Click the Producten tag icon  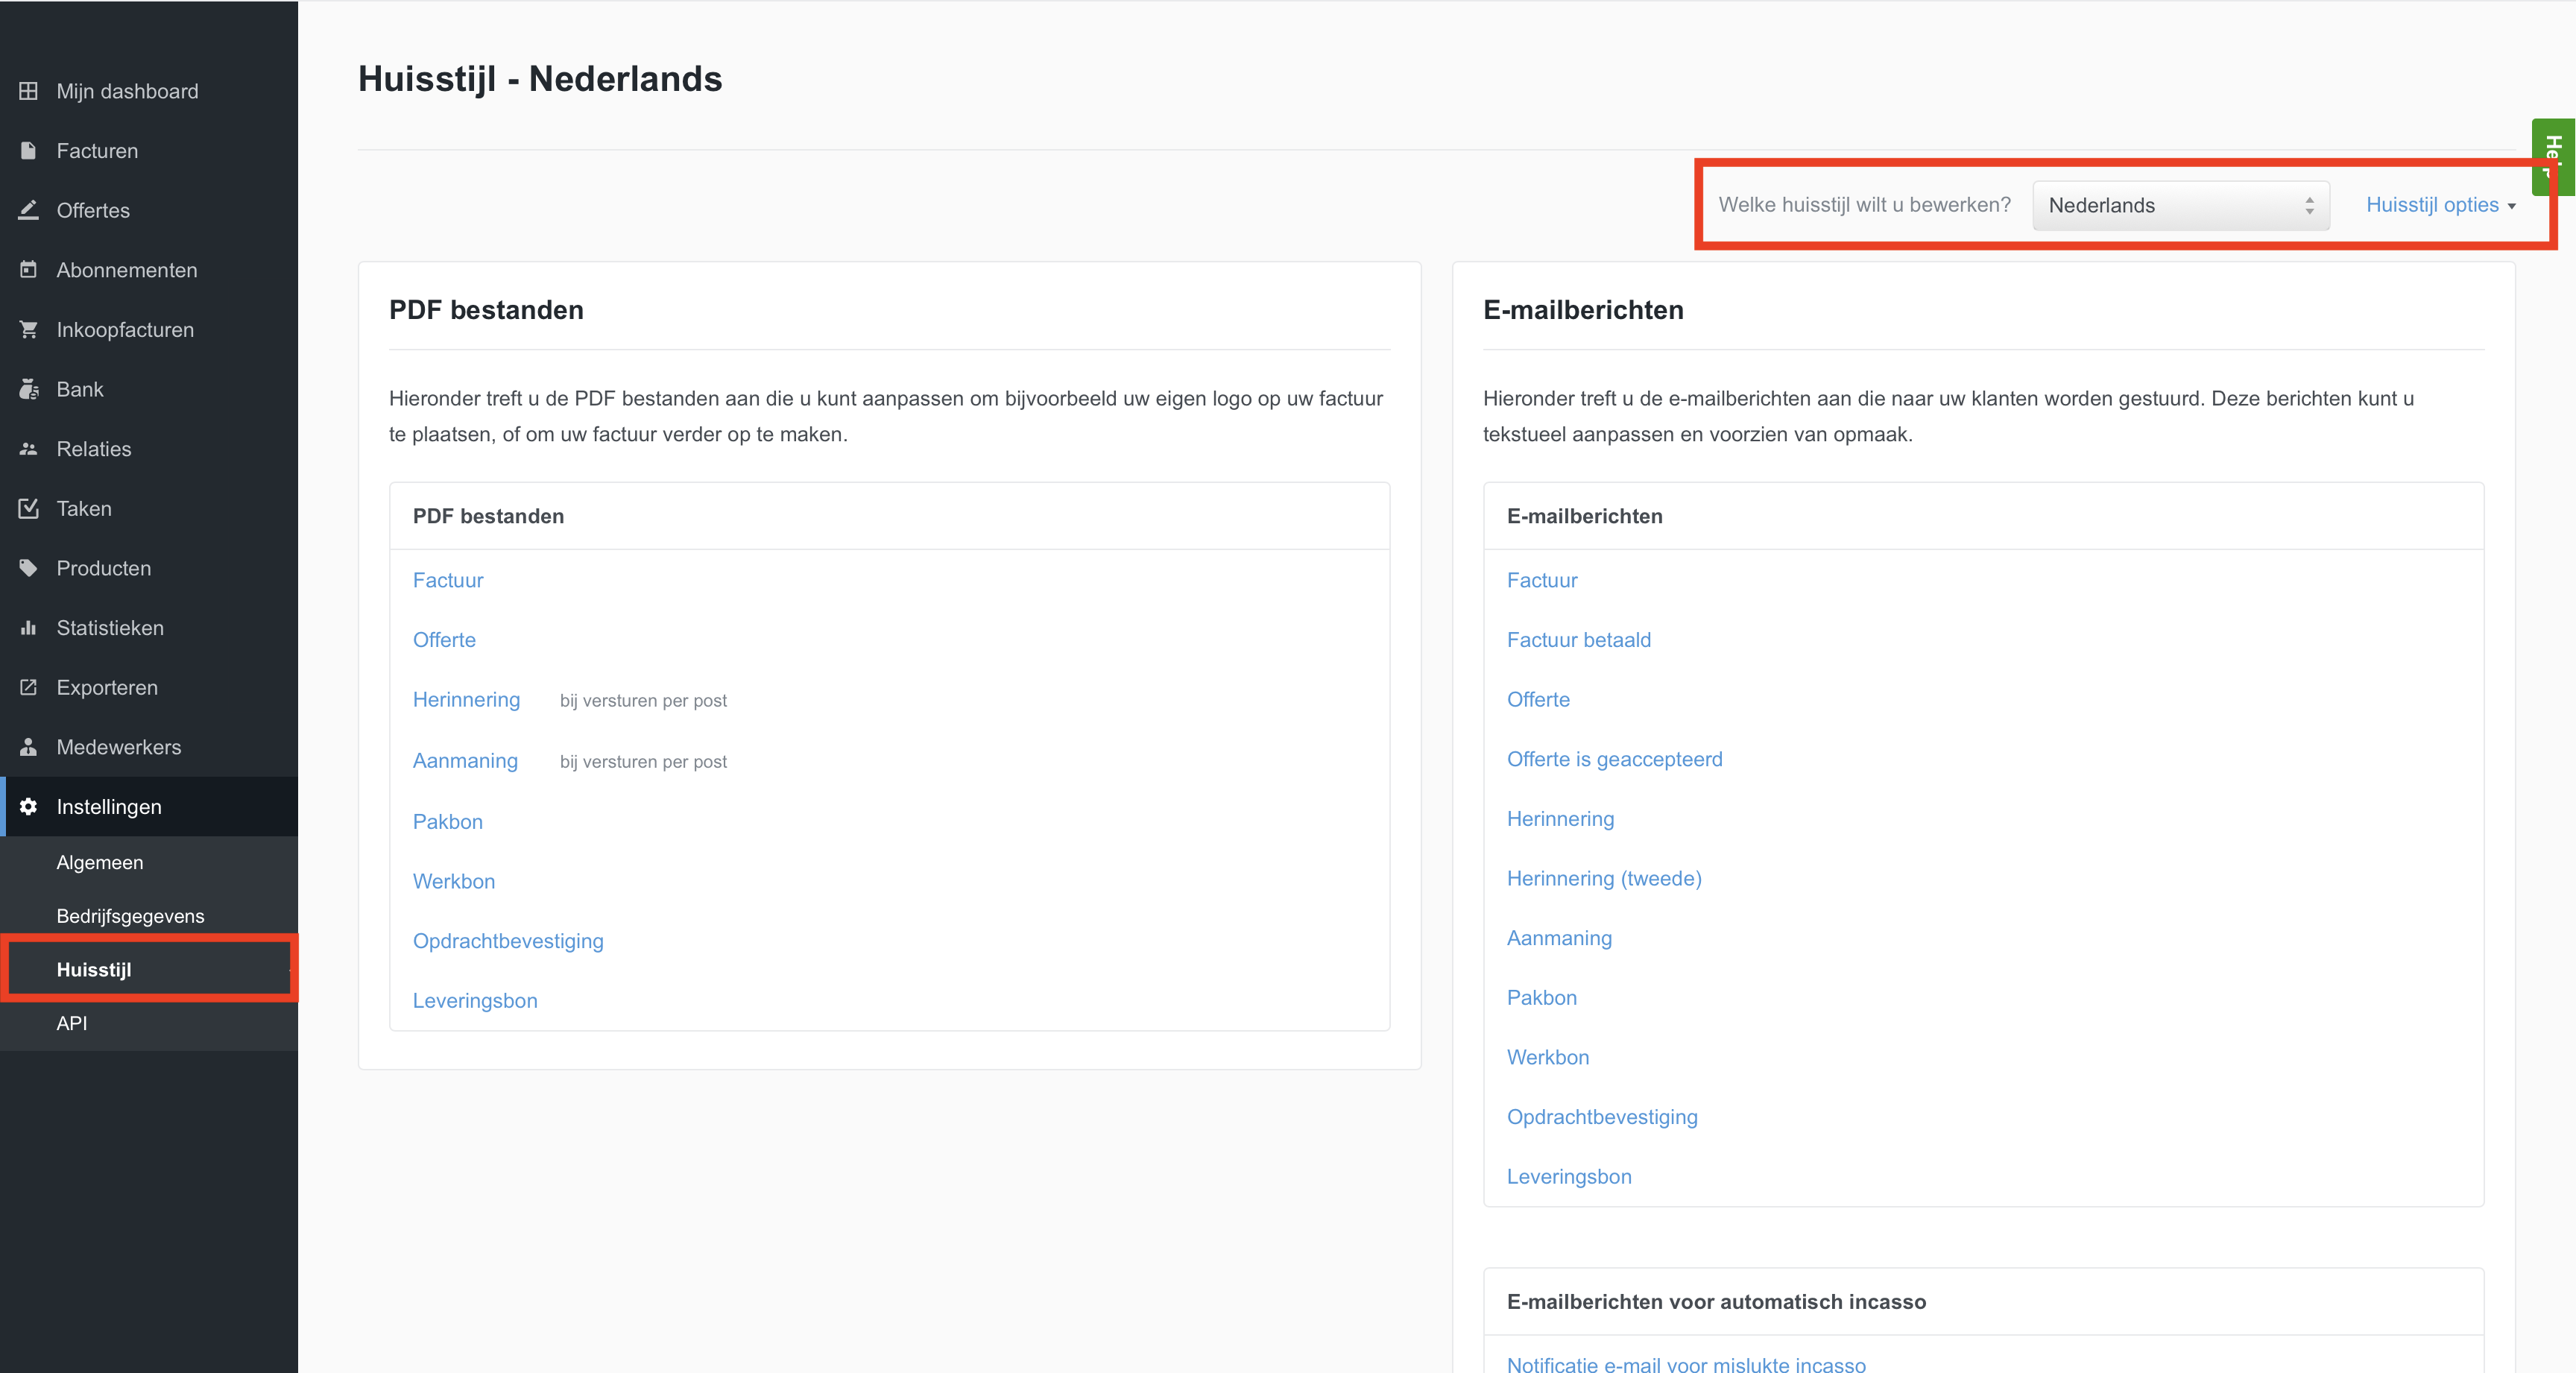(x=28, y=568)
